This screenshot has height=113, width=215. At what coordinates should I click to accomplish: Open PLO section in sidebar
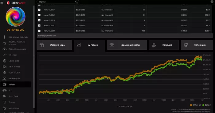point(10,90)
